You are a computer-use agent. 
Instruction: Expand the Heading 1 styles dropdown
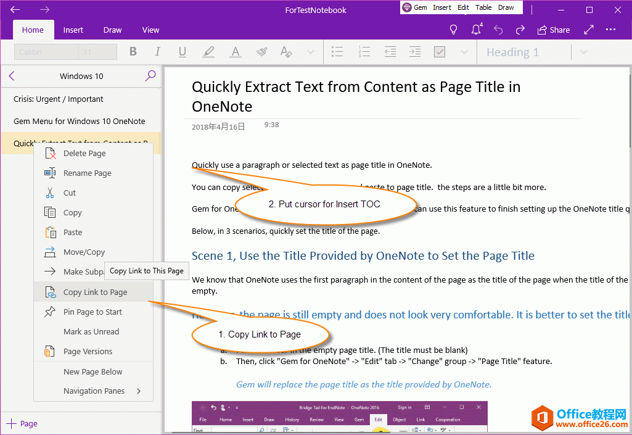[584, 52]
